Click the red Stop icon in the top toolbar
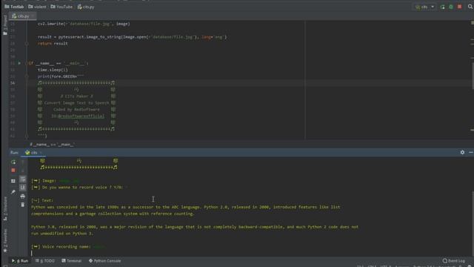The height and width of the screenshot is (267, 474). click(459, 7)
